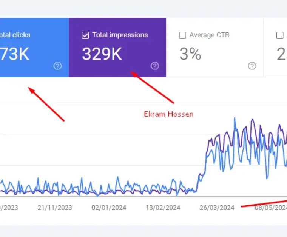Select the Total clicks metric label

(15, 35)
